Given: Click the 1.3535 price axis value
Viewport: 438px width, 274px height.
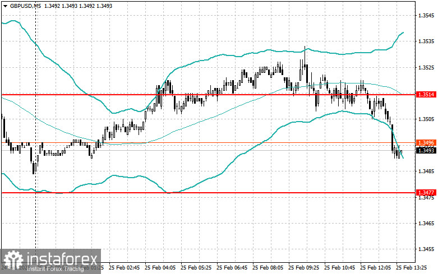Looking at the screenshot, I should click(x=426, y=41).
